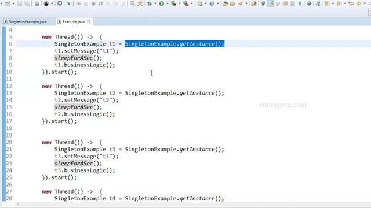Open the Run configurations dropdown arrow
This screenshot has height=208, width=371.
click(x=168, y=3)
